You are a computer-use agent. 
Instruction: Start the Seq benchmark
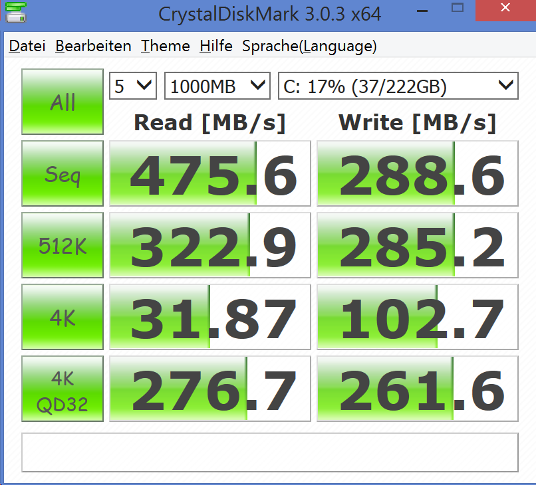(63, 173)
